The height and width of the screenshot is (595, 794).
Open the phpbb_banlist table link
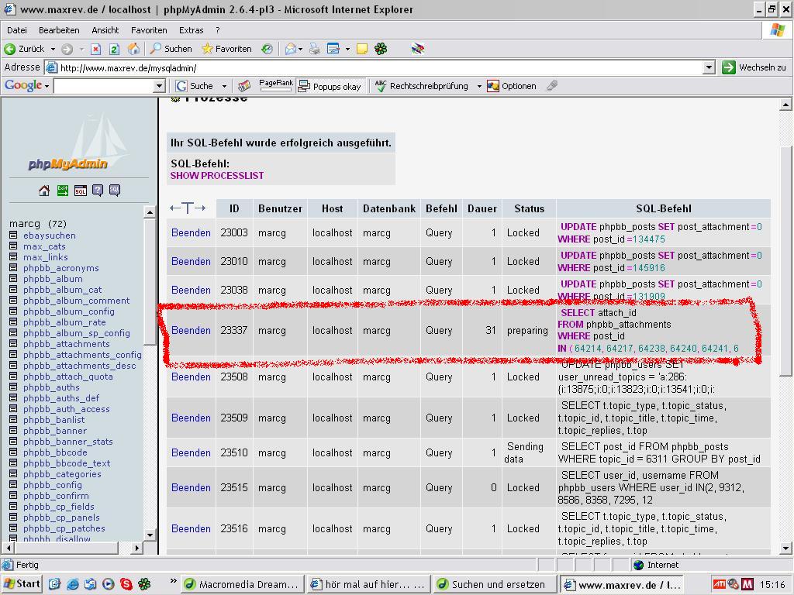tap(54, 420)
